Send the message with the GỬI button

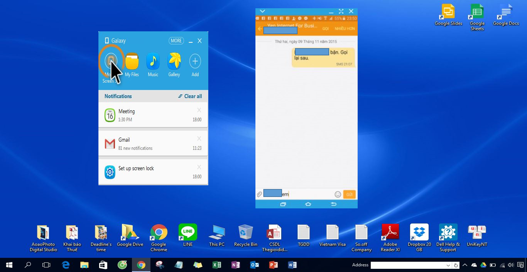click(x=349, y=194)
